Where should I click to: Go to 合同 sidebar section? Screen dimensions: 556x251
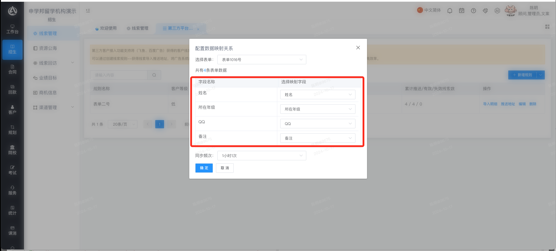pyautogui.click(x=12, y=69)
